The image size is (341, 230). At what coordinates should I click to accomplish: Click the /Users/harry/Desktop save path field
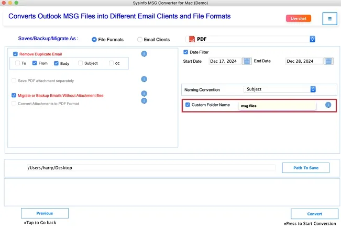pyautogui.click(x=151, y=168)
